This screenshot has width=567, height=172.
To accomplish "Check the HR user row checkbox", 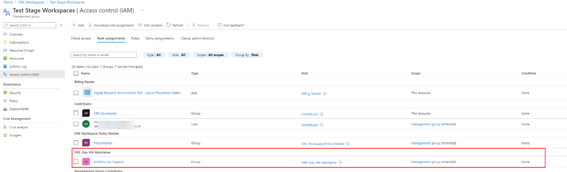I will 76,124.
